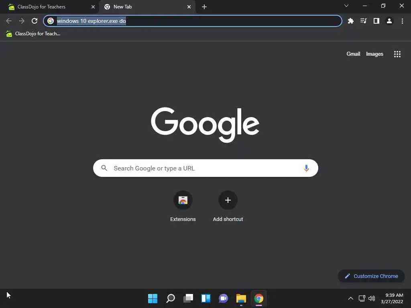Expand the tab search chevron
Image resolution: width=411 pixels, height=308 pixels.
click(346, 6)
